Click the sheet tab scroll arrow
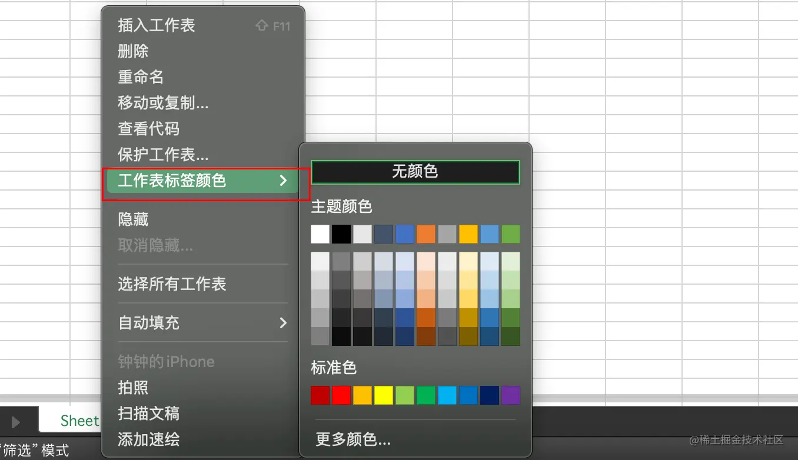 point(16,421)
